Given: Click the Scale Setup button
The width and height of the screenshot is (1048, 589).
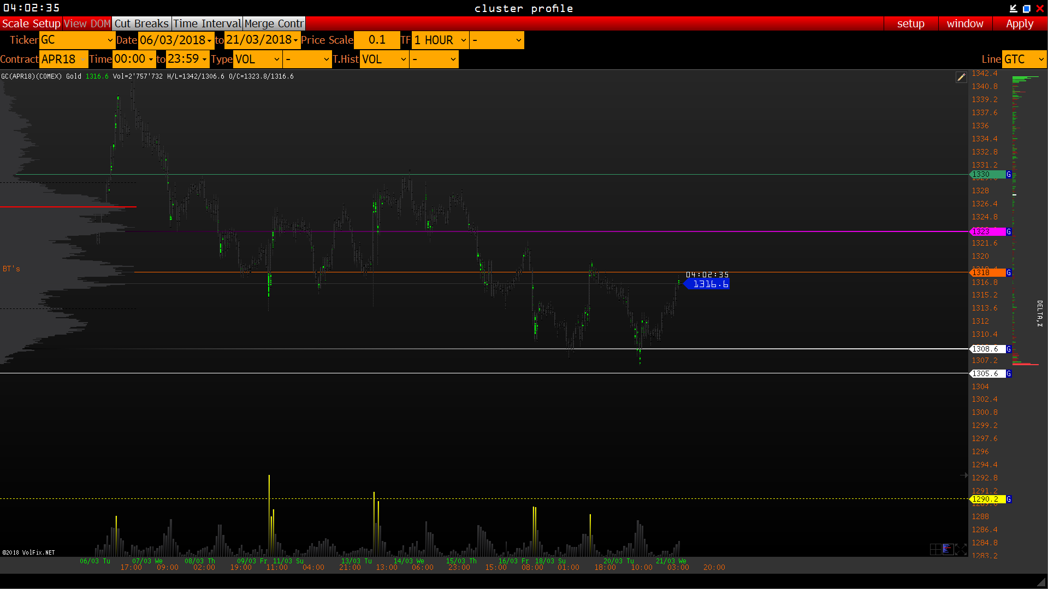Looking at the screenshot, I should [31, 23].
